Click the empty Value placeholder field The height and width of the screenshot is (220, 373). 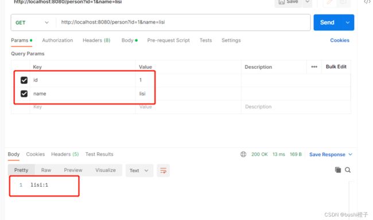188,107
